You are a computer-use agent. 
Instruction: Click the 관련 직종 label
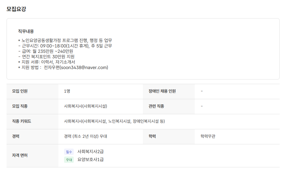coord(156,106)
